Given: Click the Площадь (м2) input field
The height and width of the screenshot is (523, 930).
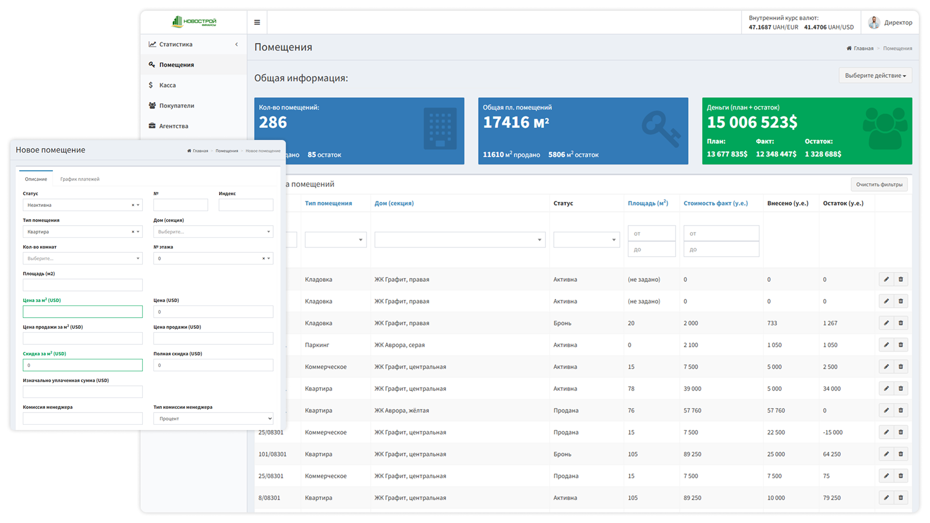Looking at the screenshot, I should [x=82, y=285].
